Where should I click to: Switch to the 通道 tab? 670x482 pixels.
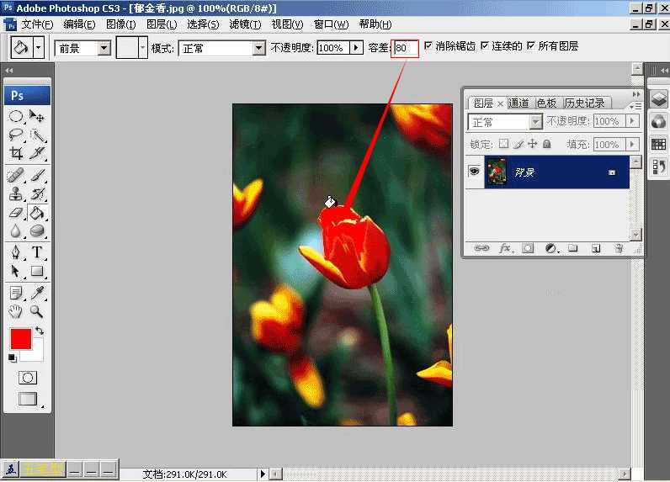pyautogui.click(x=519, y=103)
